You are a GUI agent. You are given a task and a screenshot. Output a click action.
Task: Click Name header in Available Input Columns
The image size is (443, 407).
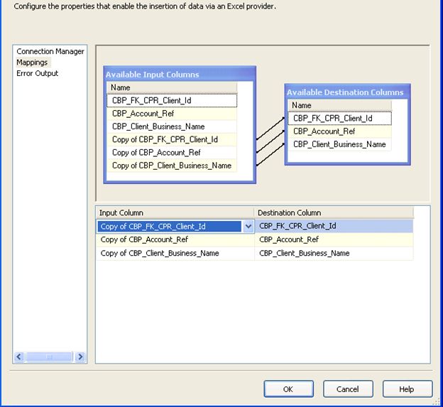tap(172, 87)
